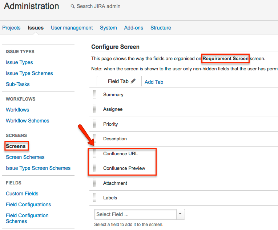Click the search magnifier icon
The width and height of the screenshot is (278, 230).
73,7
